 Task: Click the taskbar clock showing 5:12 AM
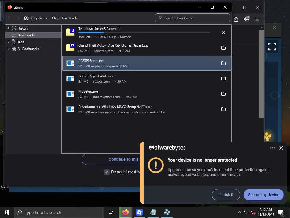pyautogui.click(x=266, y=212)
